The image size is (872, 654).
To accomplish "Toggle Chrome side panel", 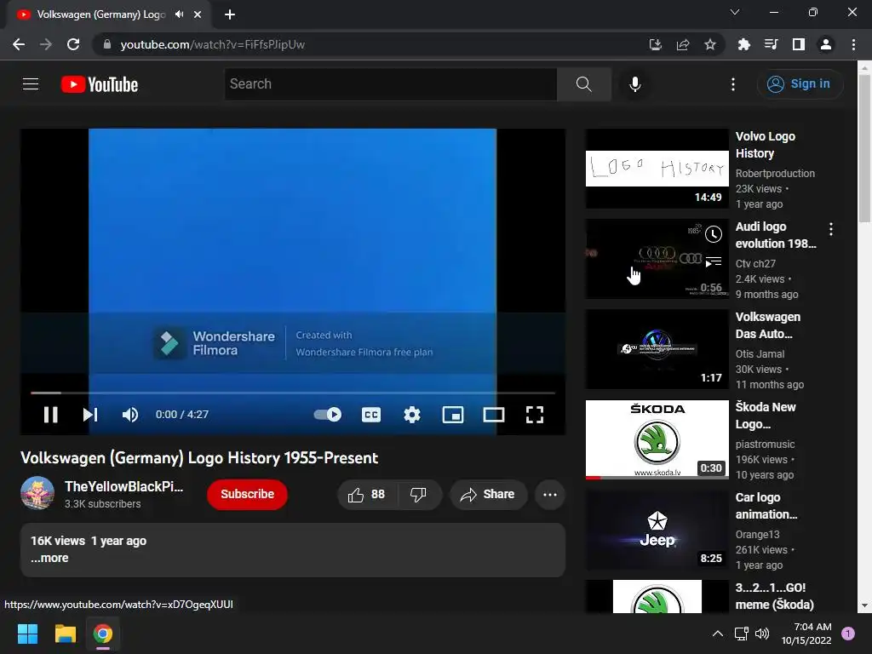I will click(x=799, y=44).
